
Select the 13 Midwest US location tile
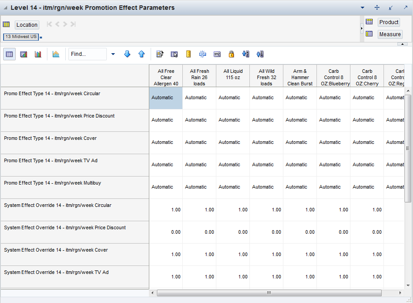(21, 37)
